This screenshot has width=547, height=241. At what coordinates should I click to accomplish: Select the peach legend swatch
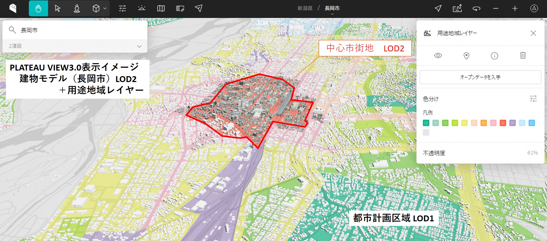click(474, 123)
